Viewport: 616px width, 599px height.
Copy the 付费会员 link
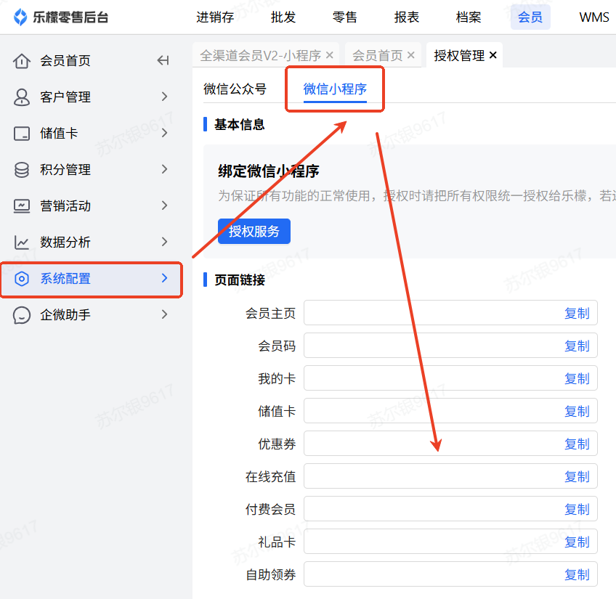point(577,509)
